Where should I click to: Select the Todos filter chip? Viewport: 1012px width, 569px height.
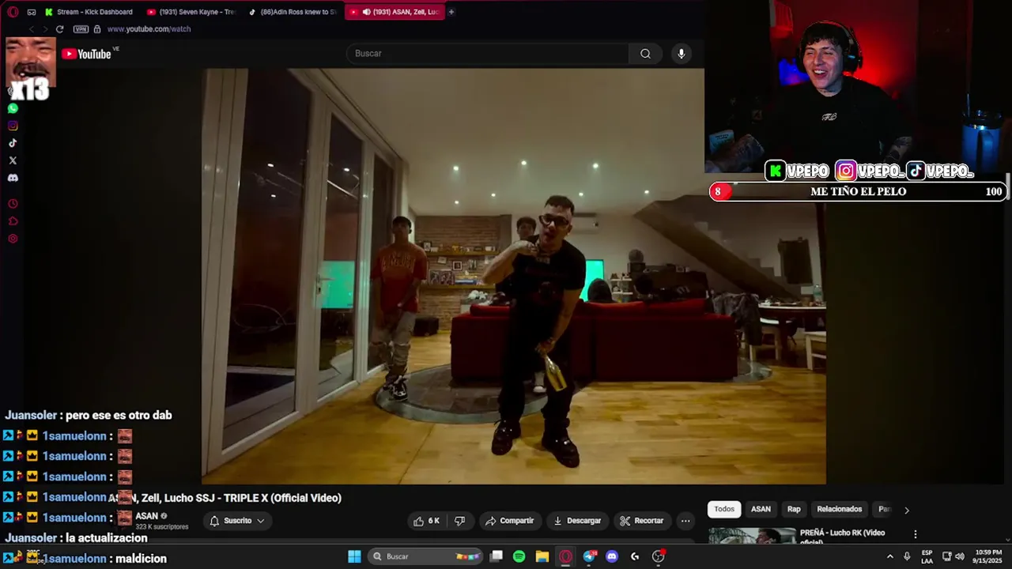(724, 509)
